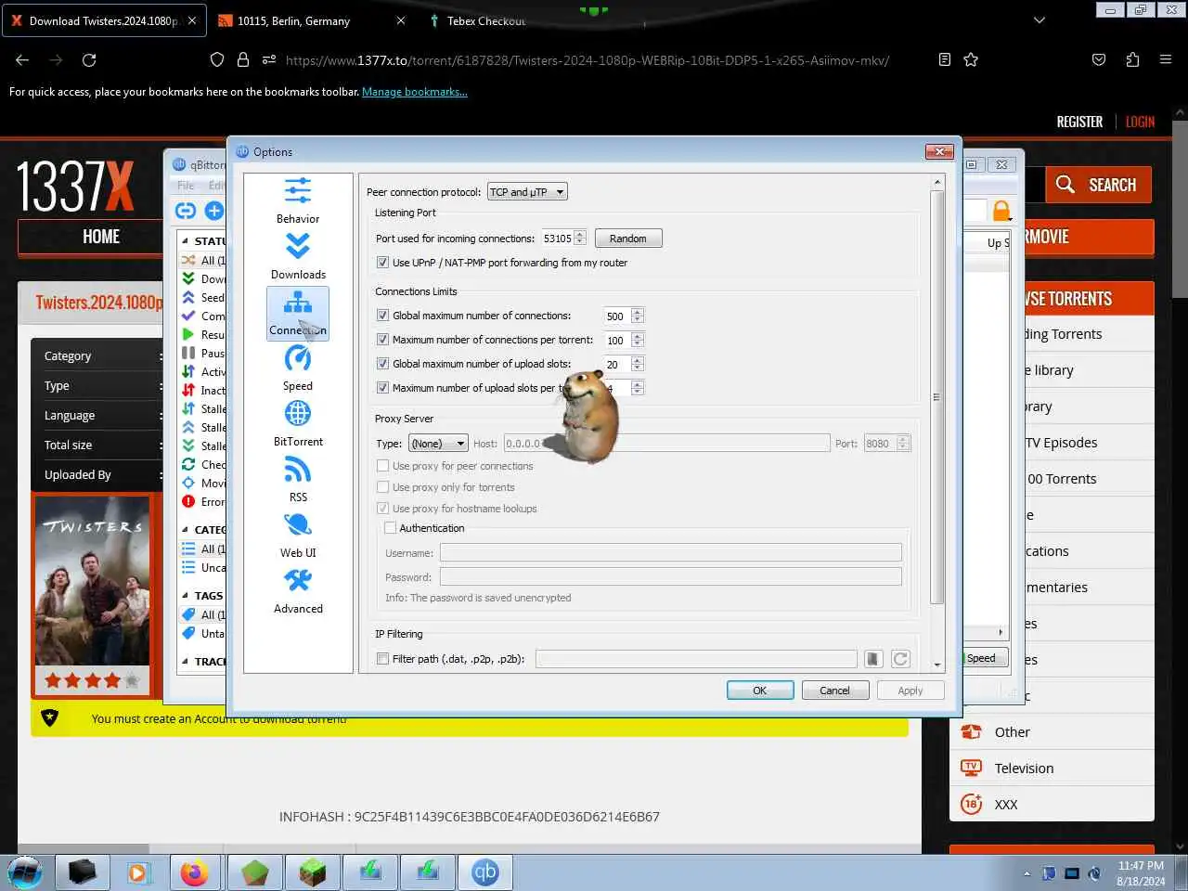Open the Speed options page

pyautogui.click(x=297, y=368)
